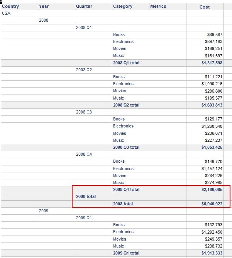This screenshot has width=232, height=258.
Task: Select the Category column header
Action: tap(130, 7)
